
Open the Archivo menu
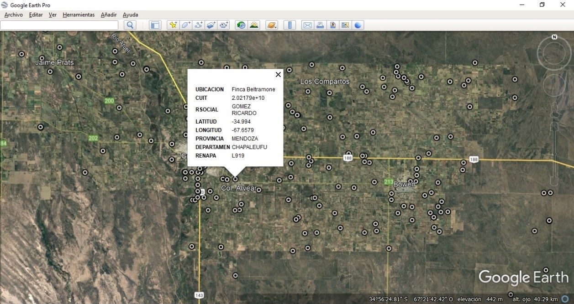click(14, 15)
